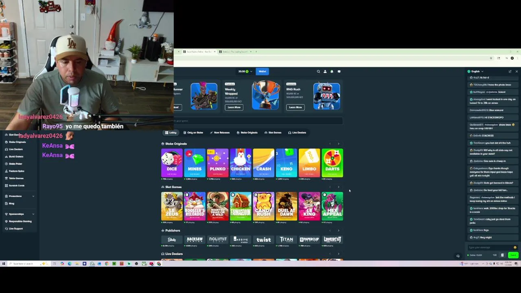Open the Chicken game thumbnail
This screenshot has height=293, width=521.
click(x=241, y=163)
